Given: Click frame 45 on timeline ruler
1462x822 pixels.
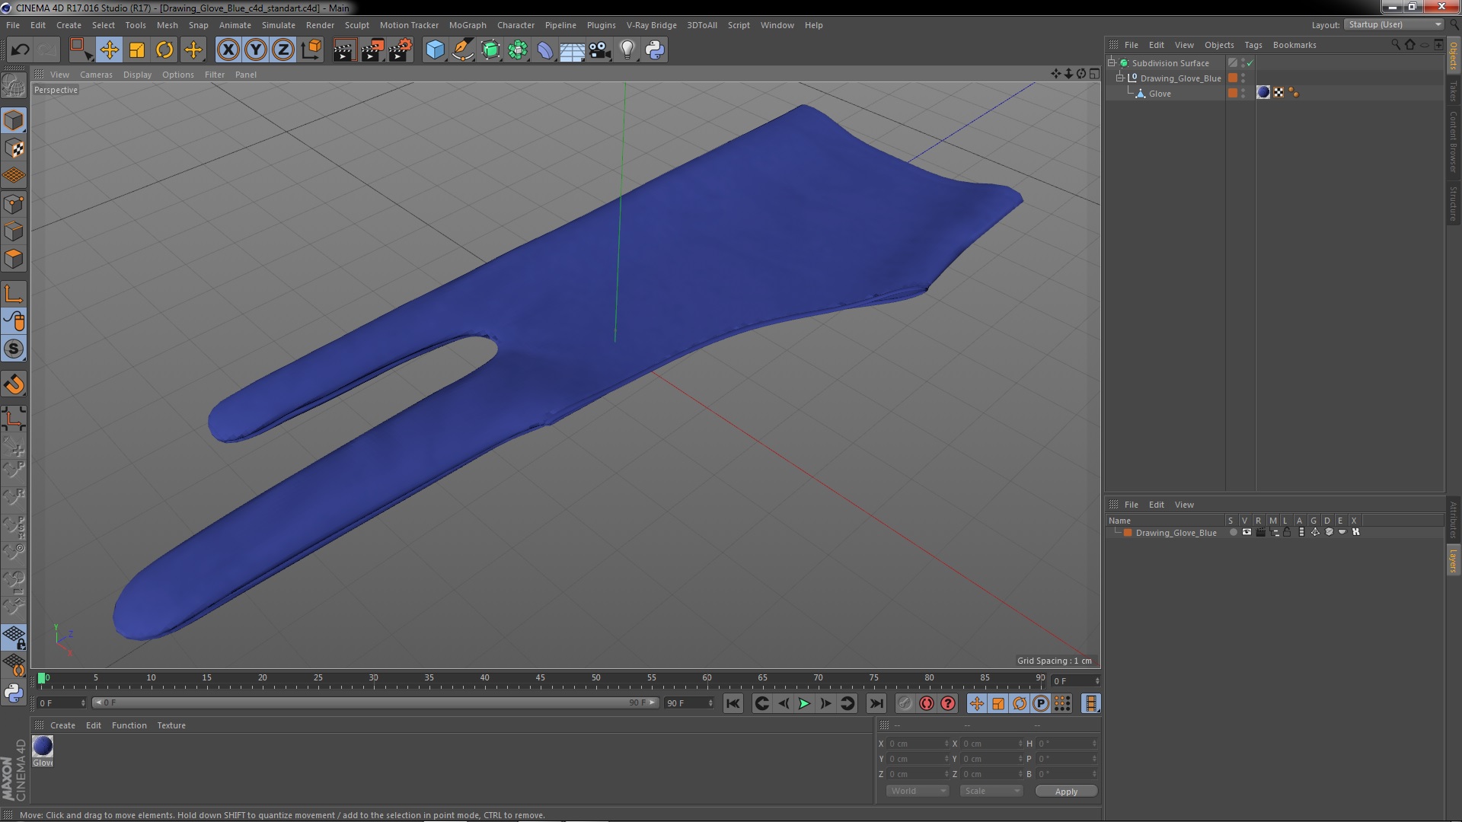Looking at the screenshot, I should pos(540,677).
